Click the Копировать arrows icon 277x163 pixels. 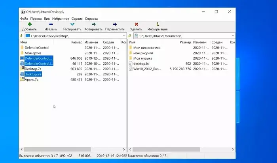pos(93,24)
